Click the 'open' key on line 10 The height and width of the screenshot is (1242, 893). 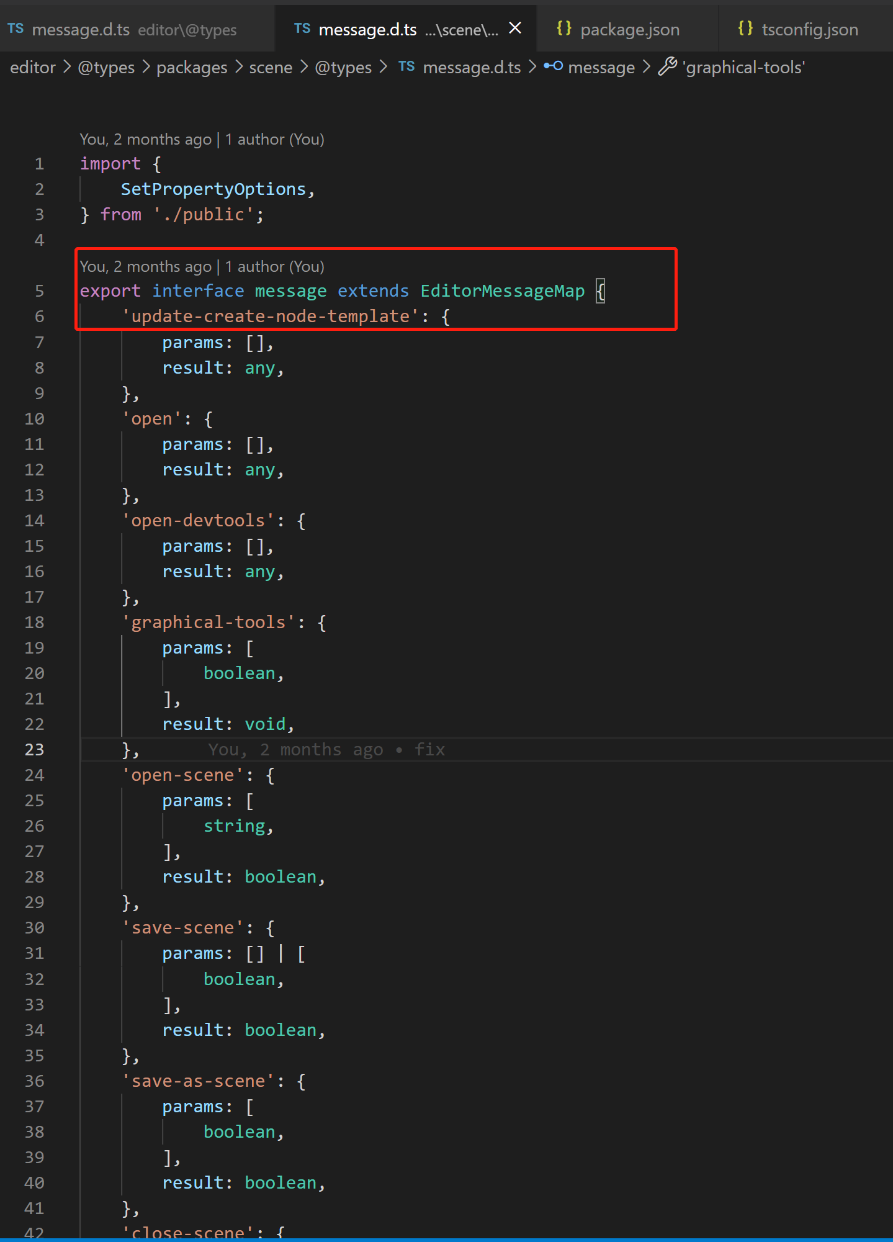pos(152,419)
